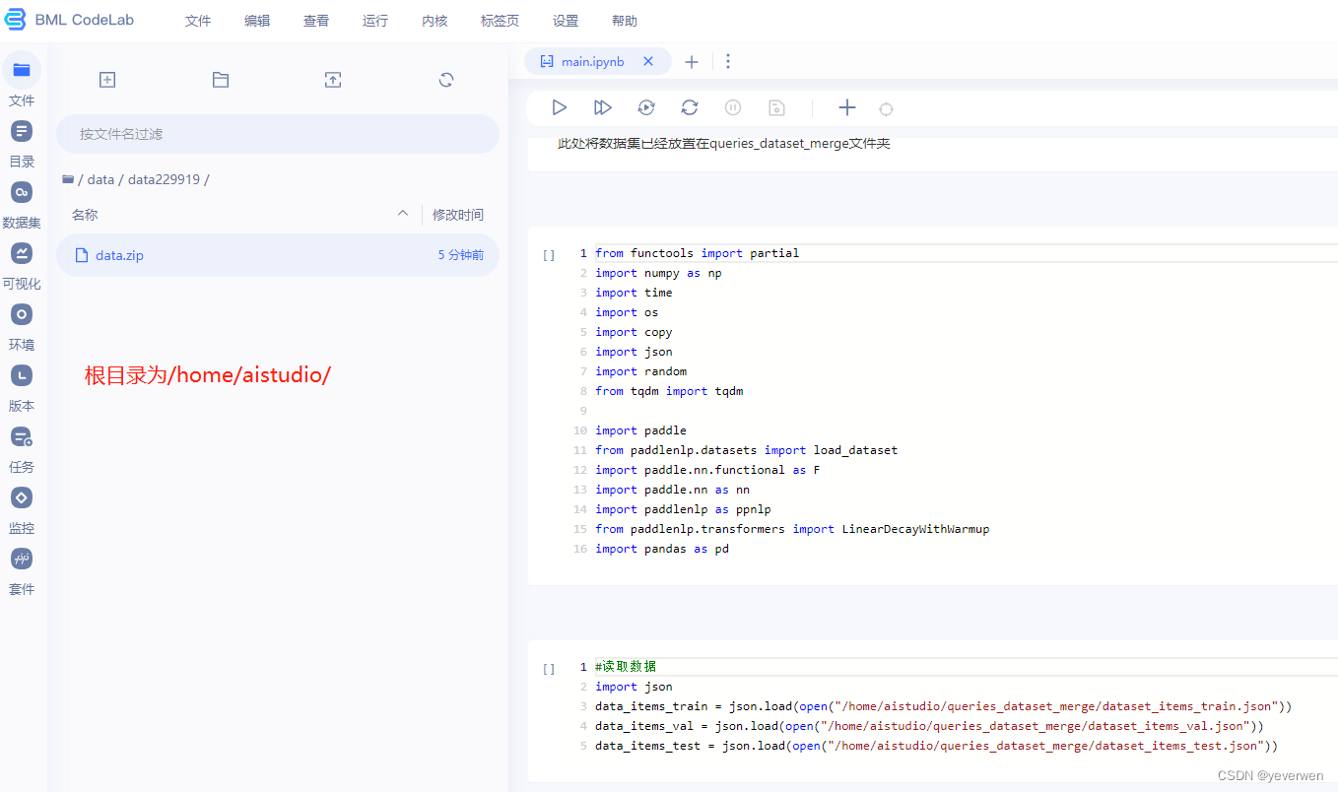Run the selected cell with play icon
Image resolution: width=1338 pixels, height=792 pixels.
tap(560, 107)
